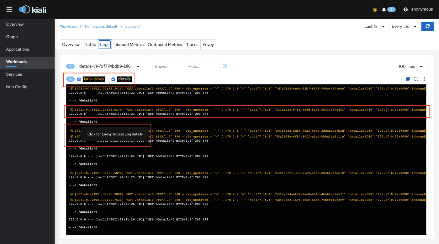
Task: Open the Inbound Metrics tab
Action: point(129,44)
